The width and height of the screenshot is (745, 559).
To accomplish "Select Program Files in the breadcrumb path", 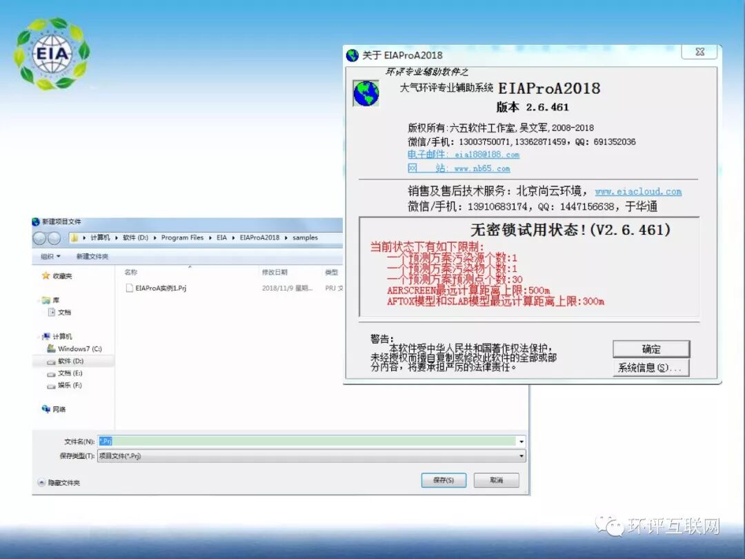I will 182,237.
